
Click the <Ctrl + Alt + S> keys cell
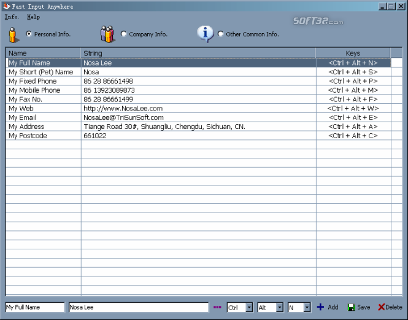(x=353, y=72)
